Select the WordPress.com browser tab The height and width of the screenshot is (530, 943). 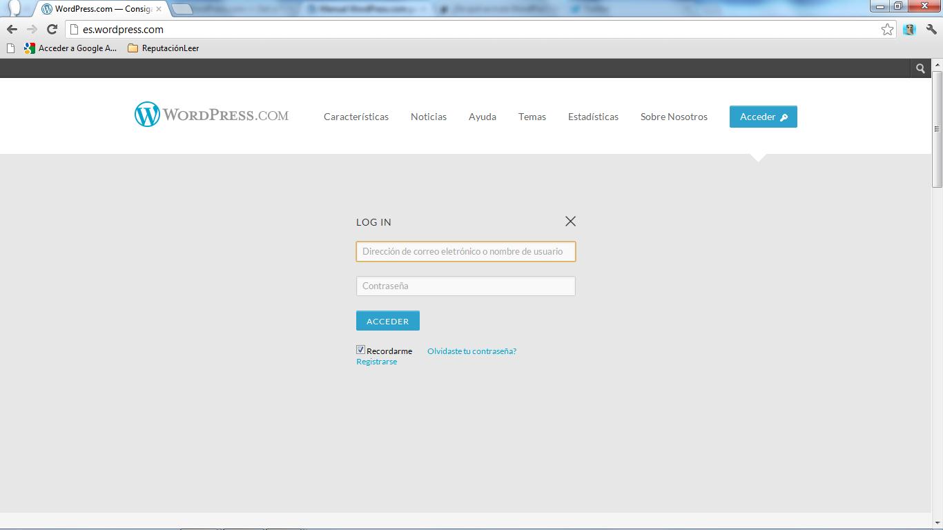click(101, 9)
